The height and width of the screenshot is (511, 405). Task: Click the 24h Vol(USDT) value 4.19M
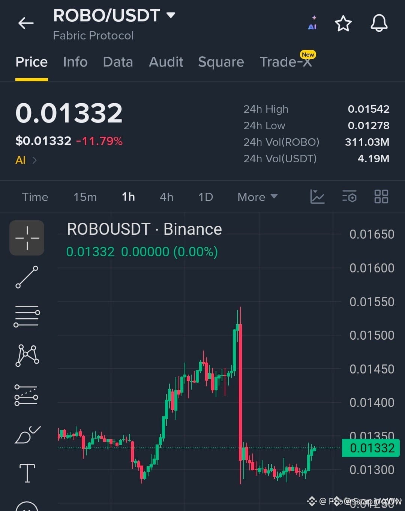coord(373,159)
